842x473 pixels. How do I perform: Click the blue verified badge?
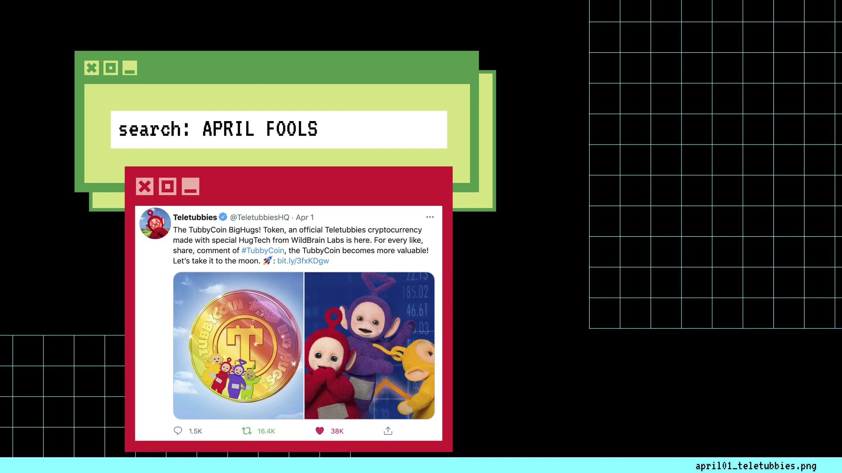point(223,217)
